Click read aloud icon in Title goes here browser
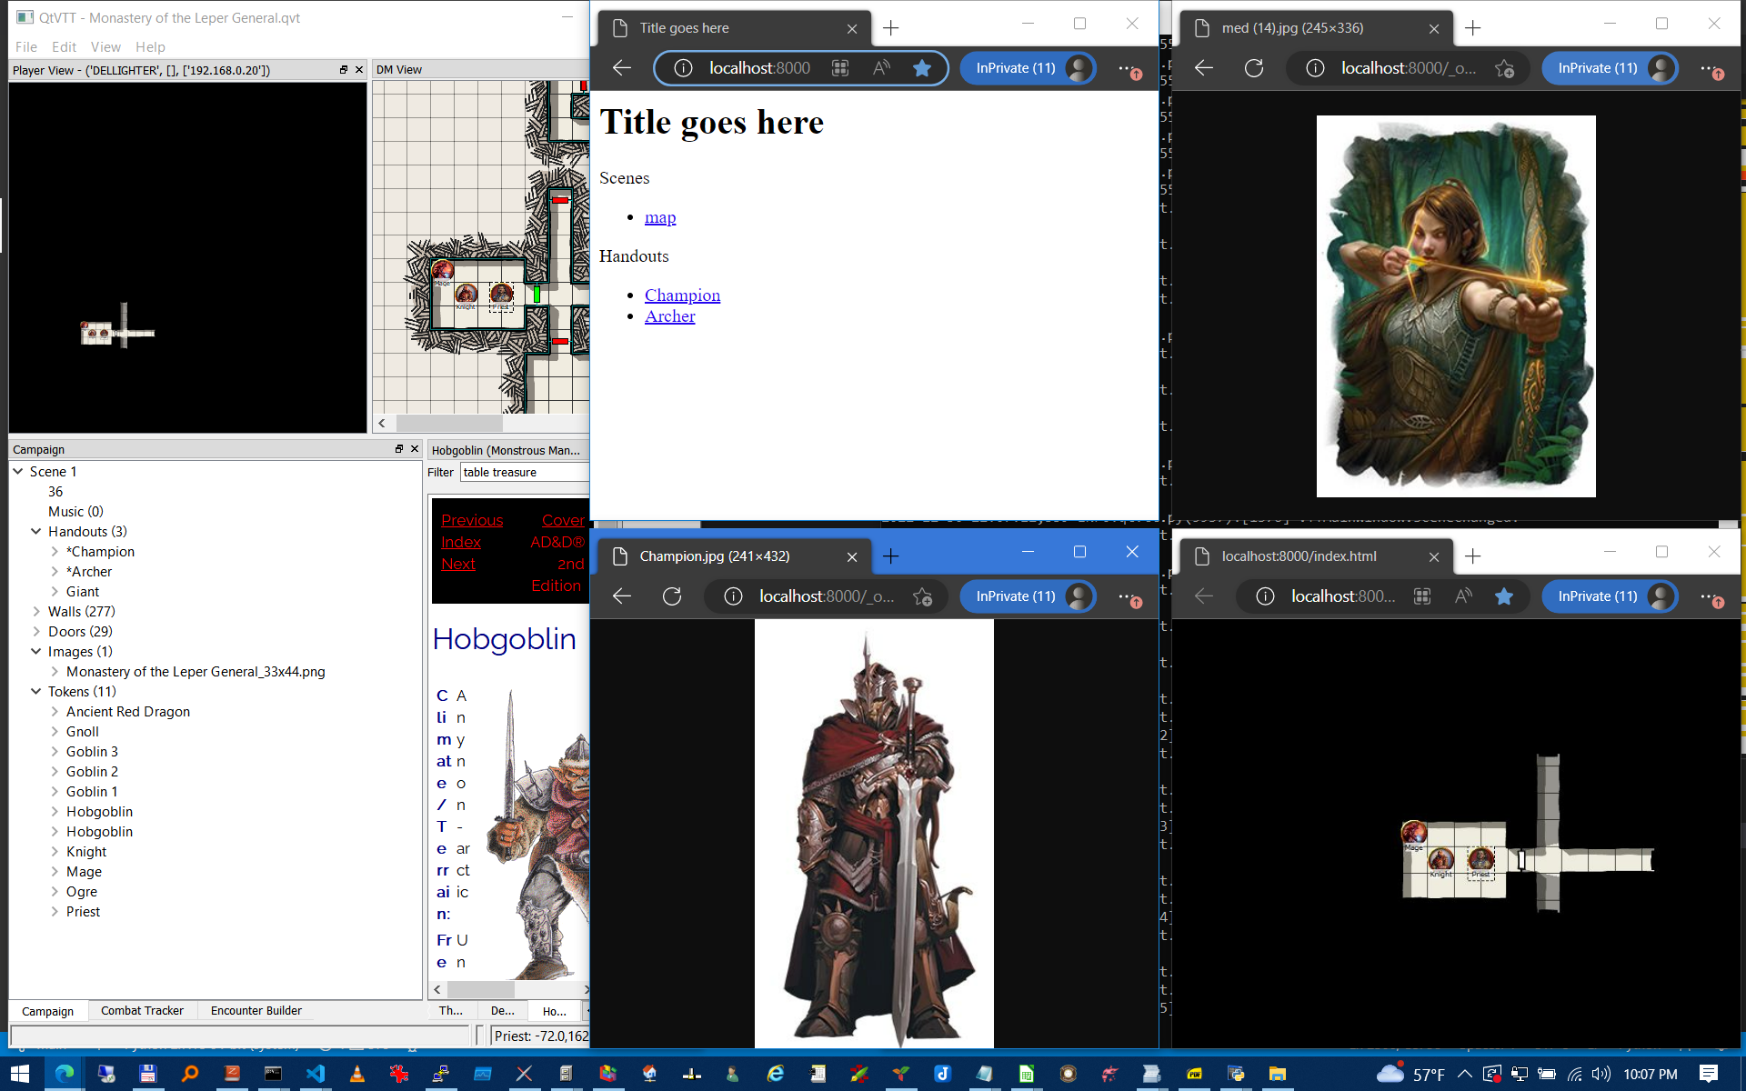Viewport: 1746px width, 1091px height. coord(880,68)
